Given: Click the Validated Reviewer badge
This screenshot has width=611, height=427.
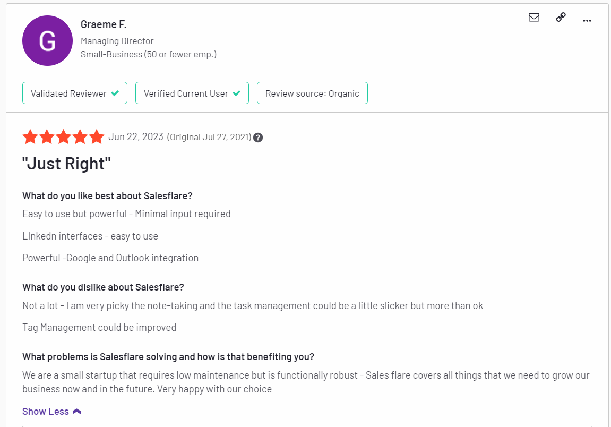Looking at the screenshot, I should point(75,93).
